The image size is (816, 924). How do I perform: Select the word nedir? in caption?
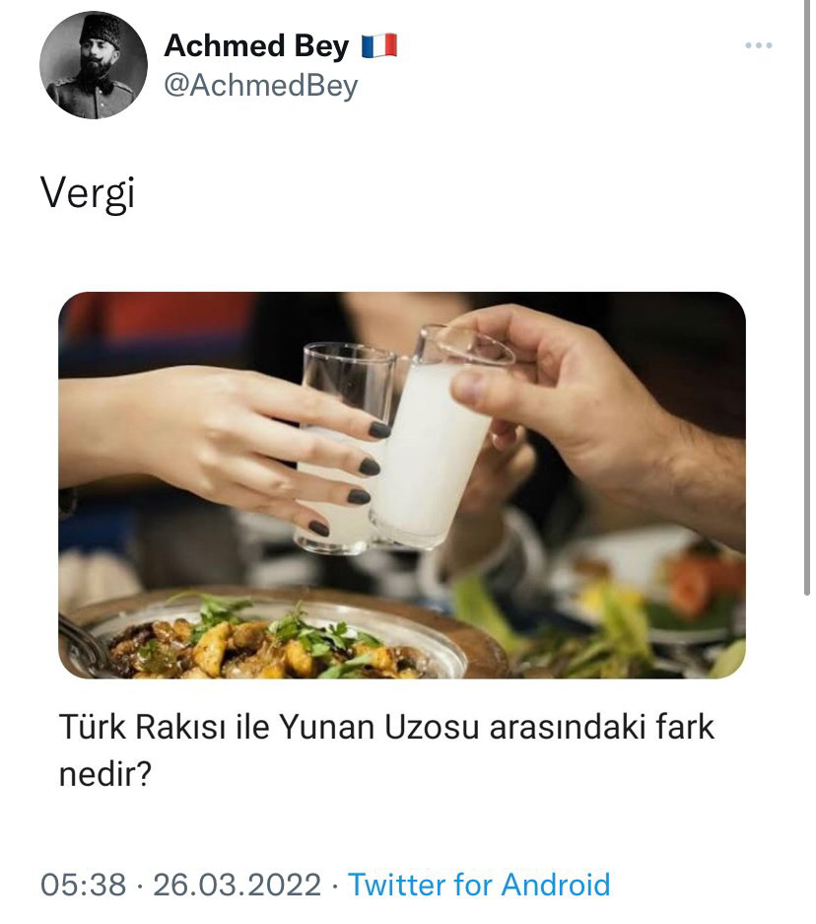[105, 774]
